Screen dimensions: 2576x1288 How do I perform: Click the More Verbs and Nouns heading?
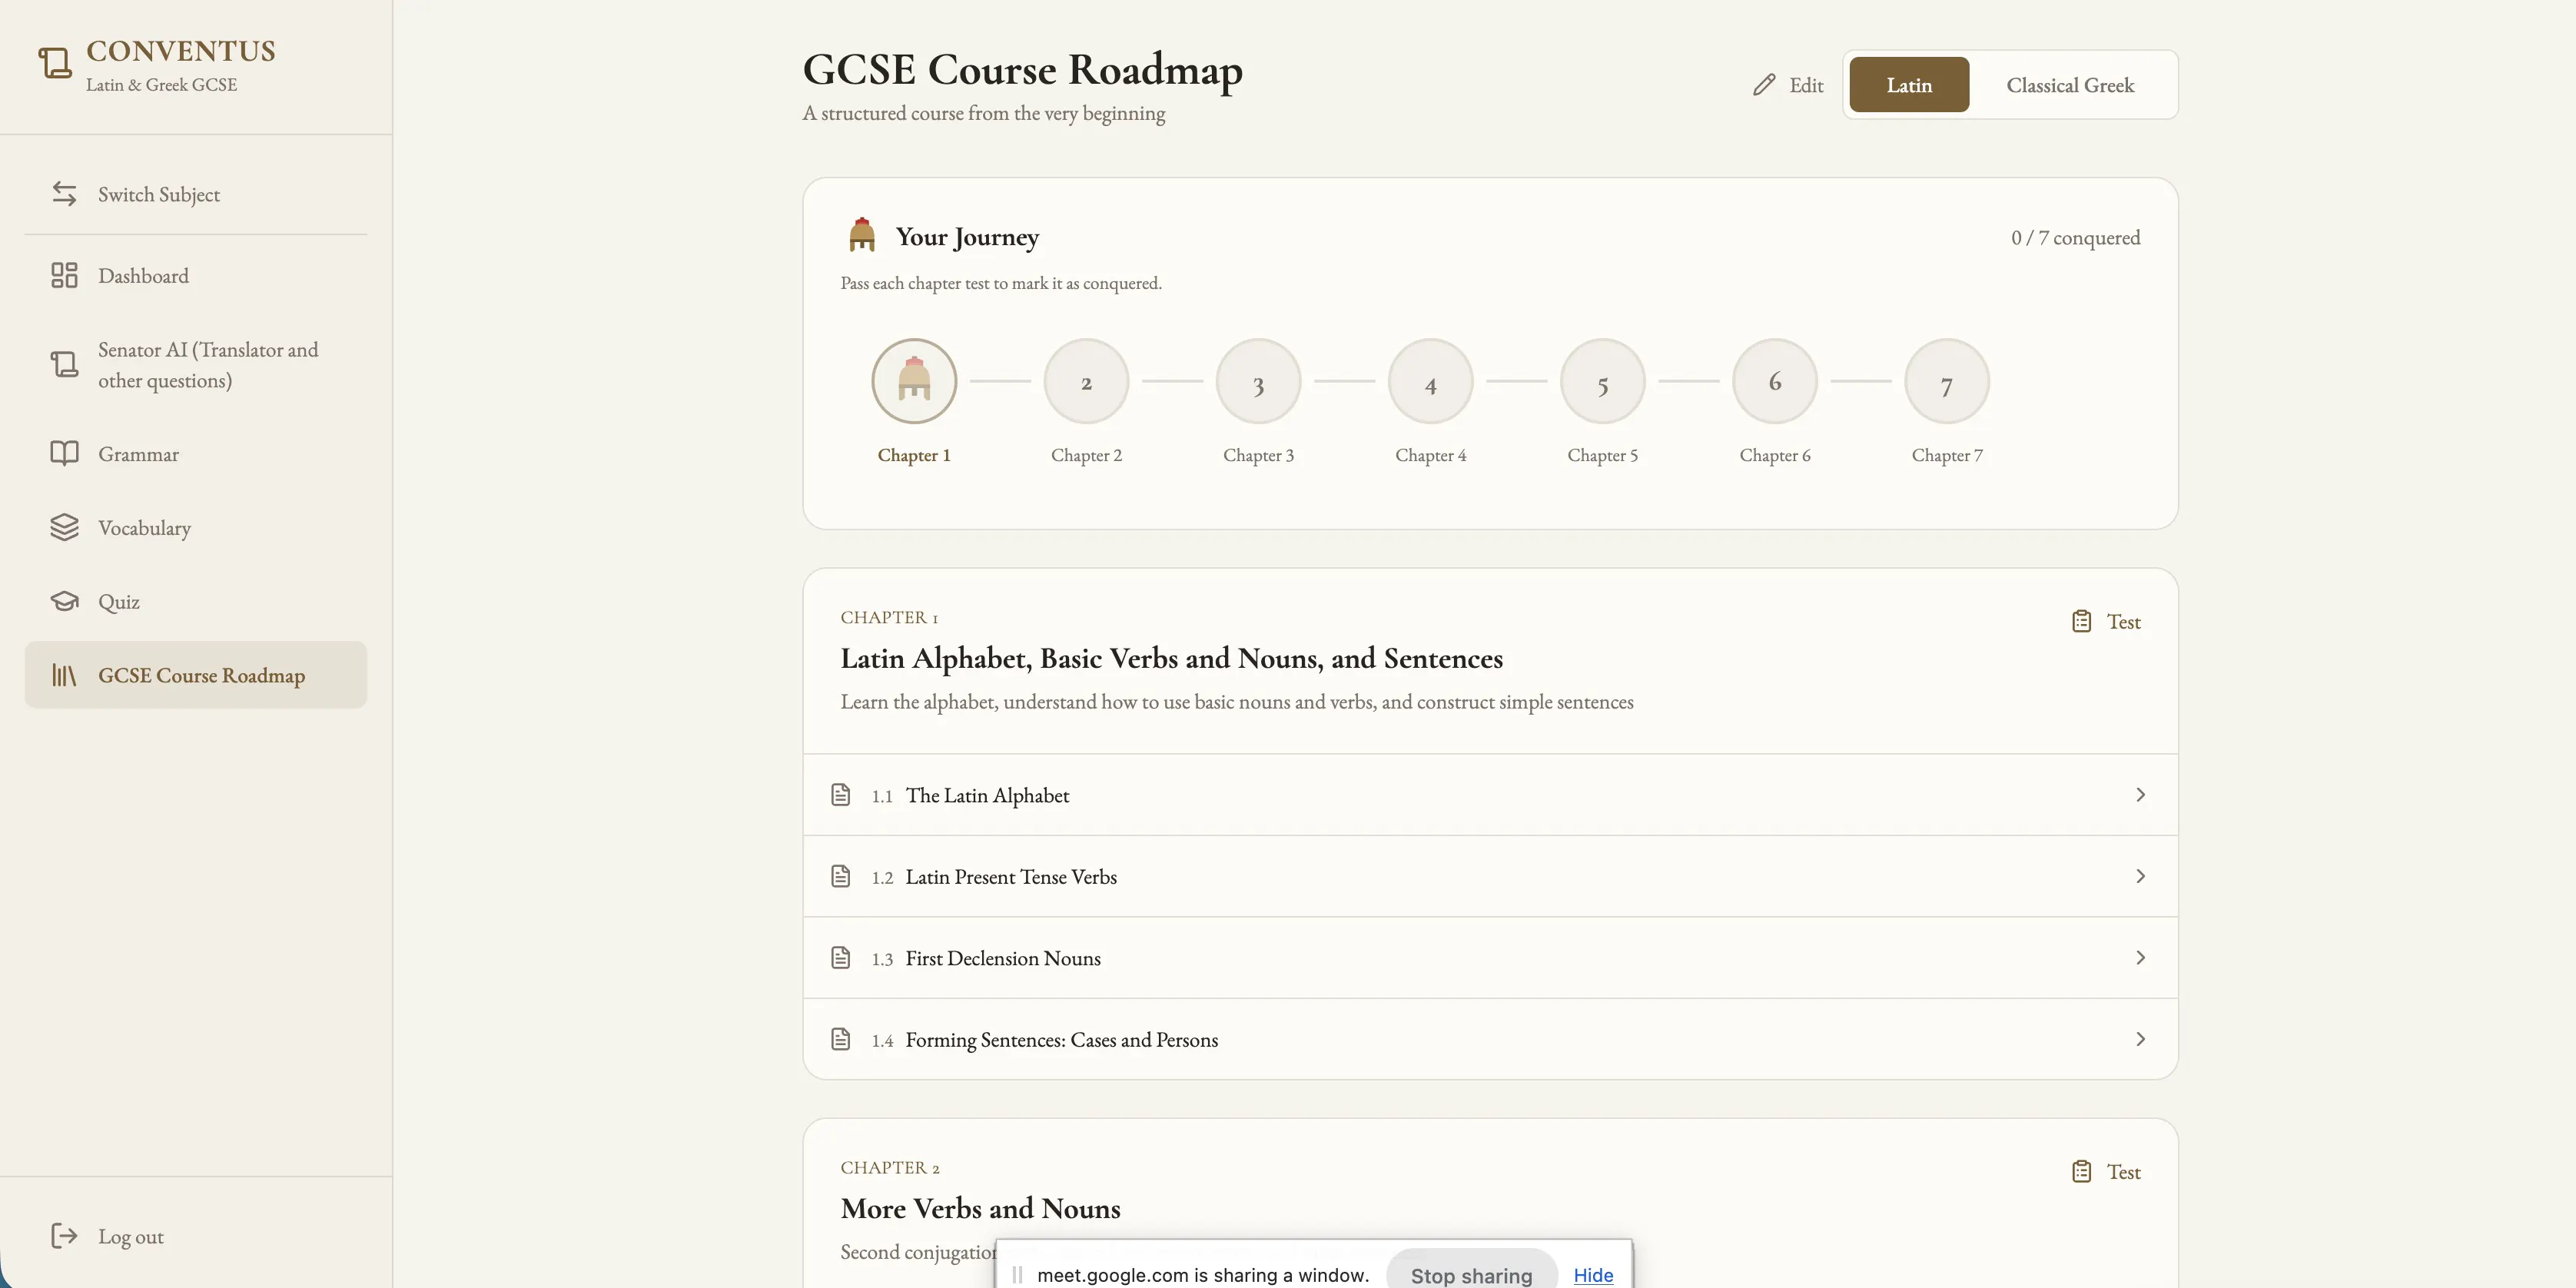click(980, 1208)
